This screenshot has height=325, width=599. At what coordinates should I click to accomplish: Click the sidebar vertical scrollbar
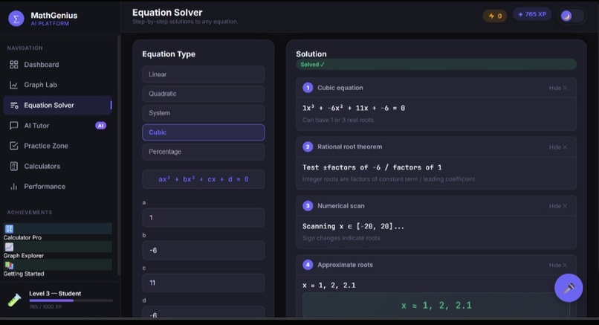tap(119, 155)
